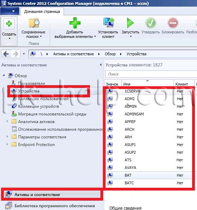
Task: Select the 1CSERV8 device row
Action: [149, 91]
